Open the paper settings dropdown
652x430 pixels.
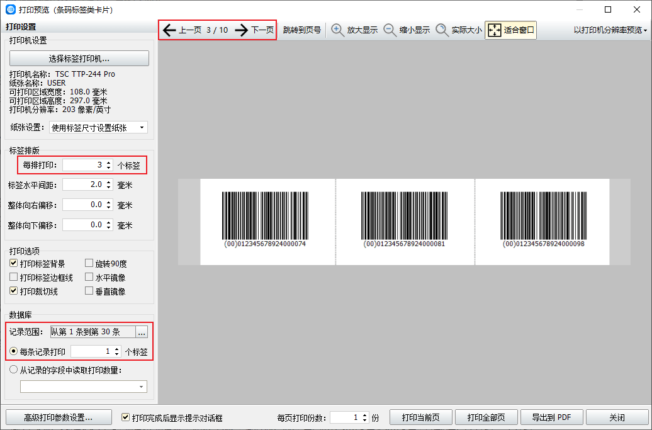98,128
